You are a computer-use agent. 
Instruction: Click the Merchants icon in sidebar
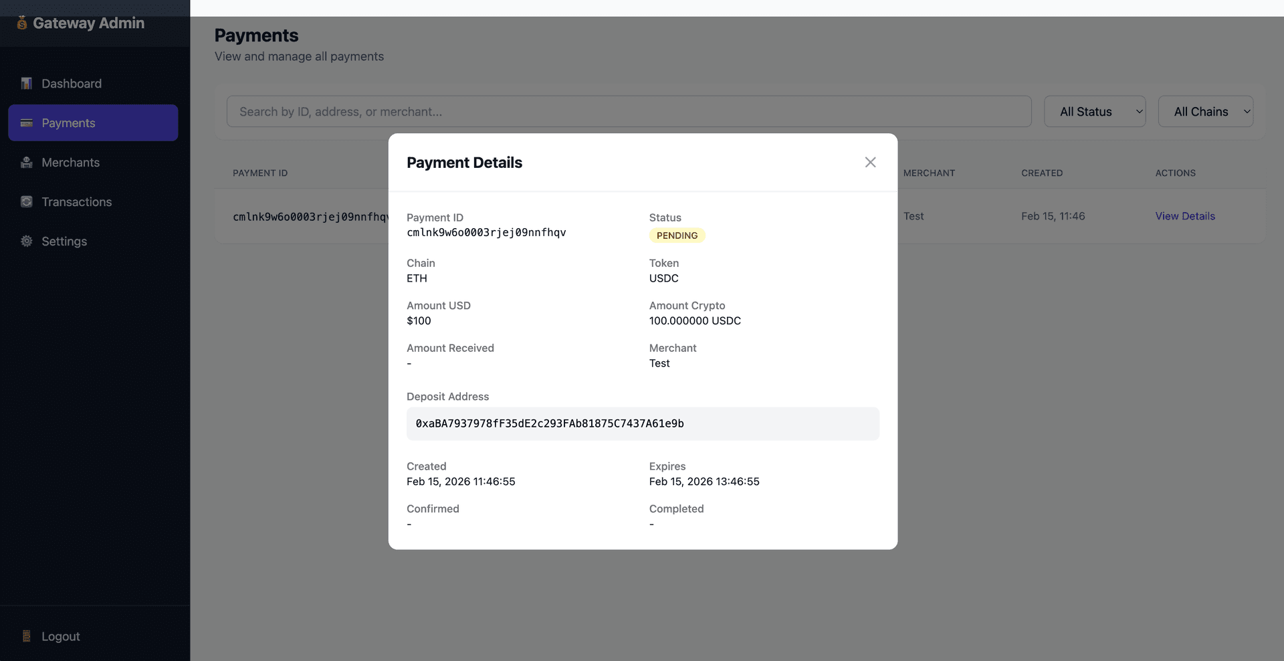[x=27, y=163]
